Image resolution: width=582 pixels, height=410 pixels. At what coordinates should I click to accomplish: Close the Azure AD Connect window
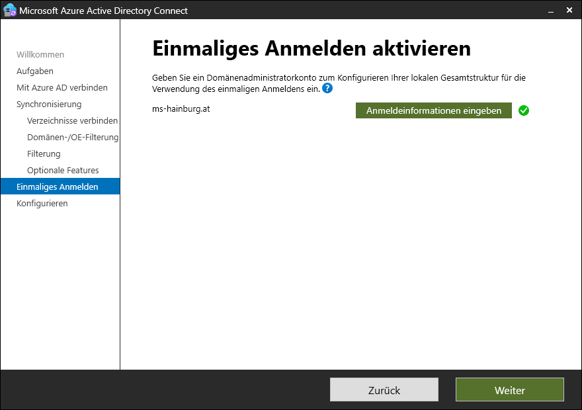coord(569,11)
